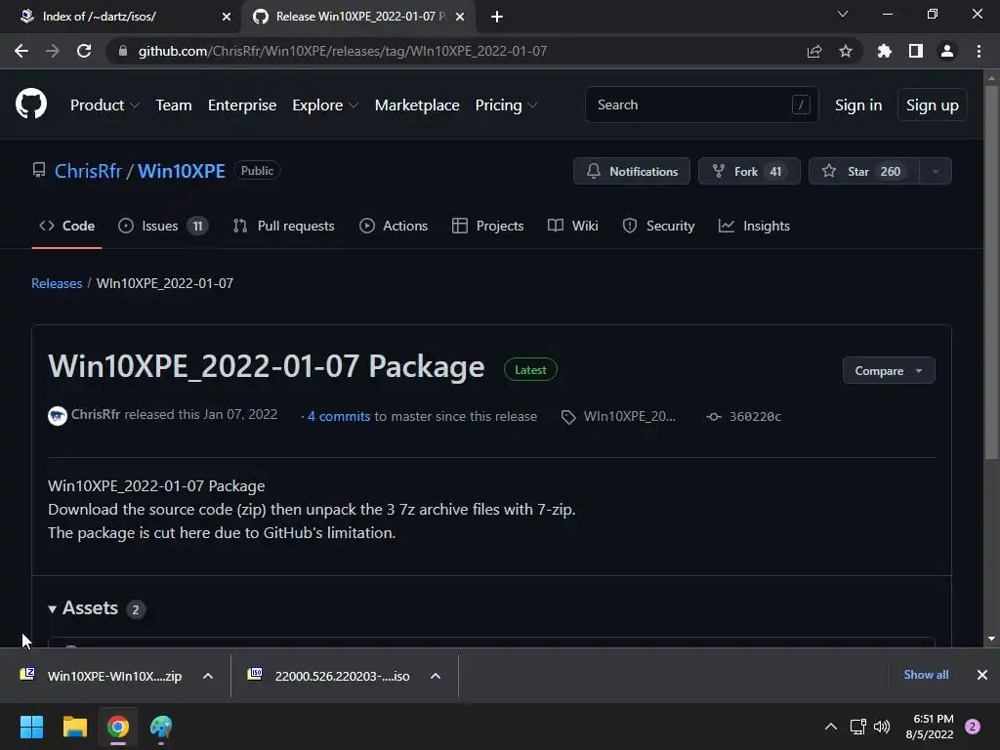This screenshot has width=1000, height=750.
Task: Click Chrome icon in taskbar
Action: pos(118,727)
